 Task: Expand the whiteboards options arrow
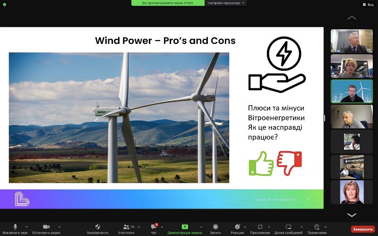click(x=301, y=227)
